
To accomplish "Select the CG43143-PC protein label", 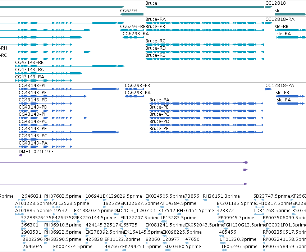I will [33, 122].
